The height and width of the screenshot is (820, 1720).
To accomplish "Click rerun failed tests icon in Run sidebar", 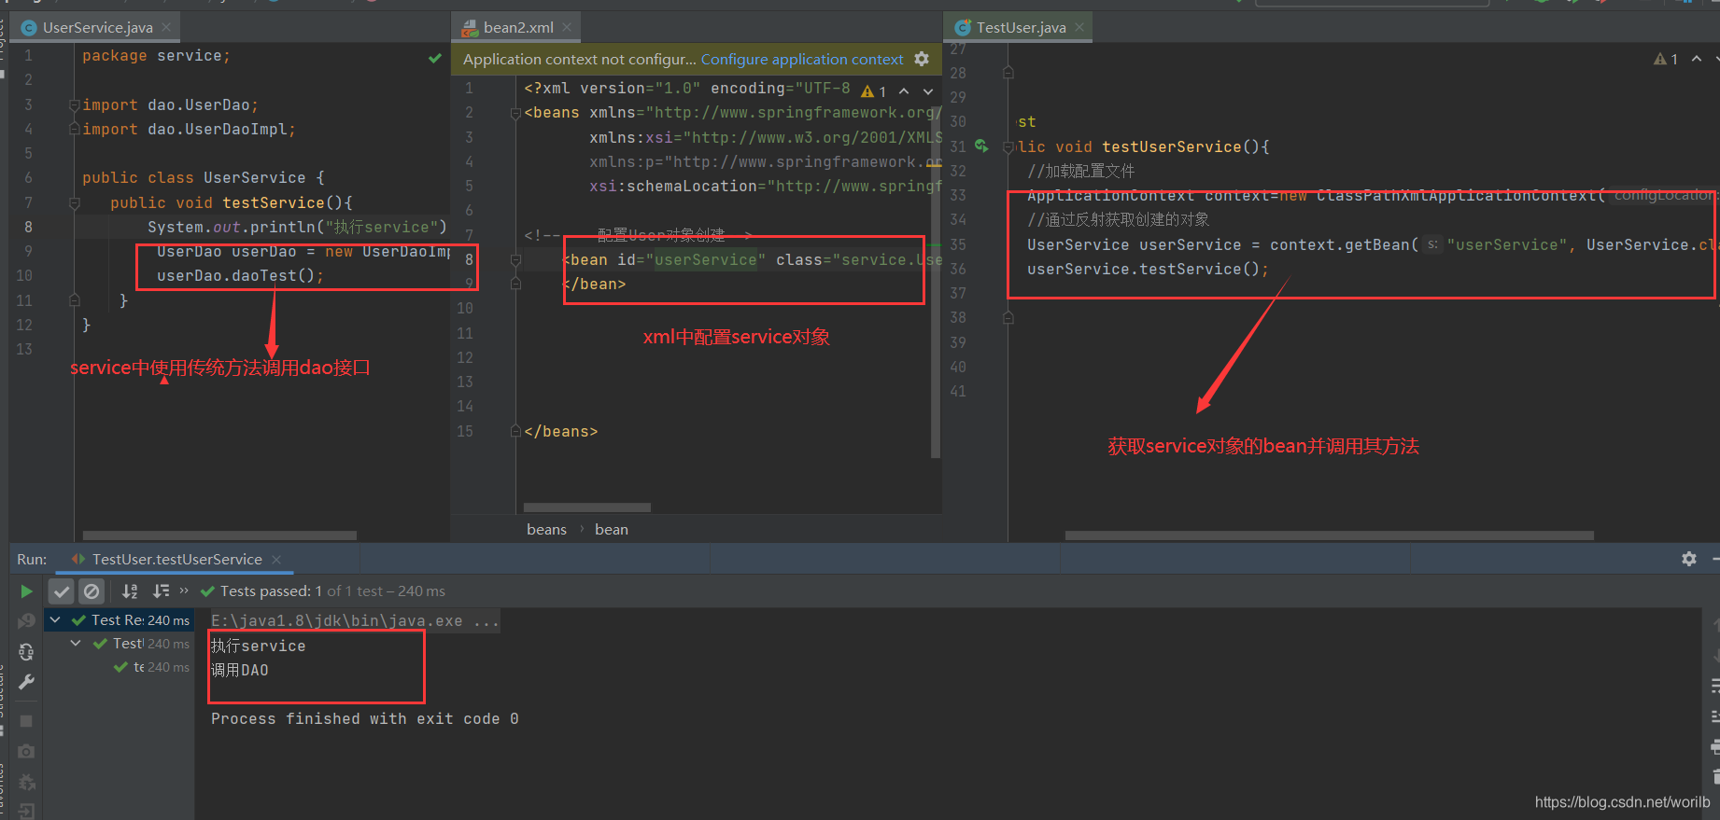I will point(26,620).
